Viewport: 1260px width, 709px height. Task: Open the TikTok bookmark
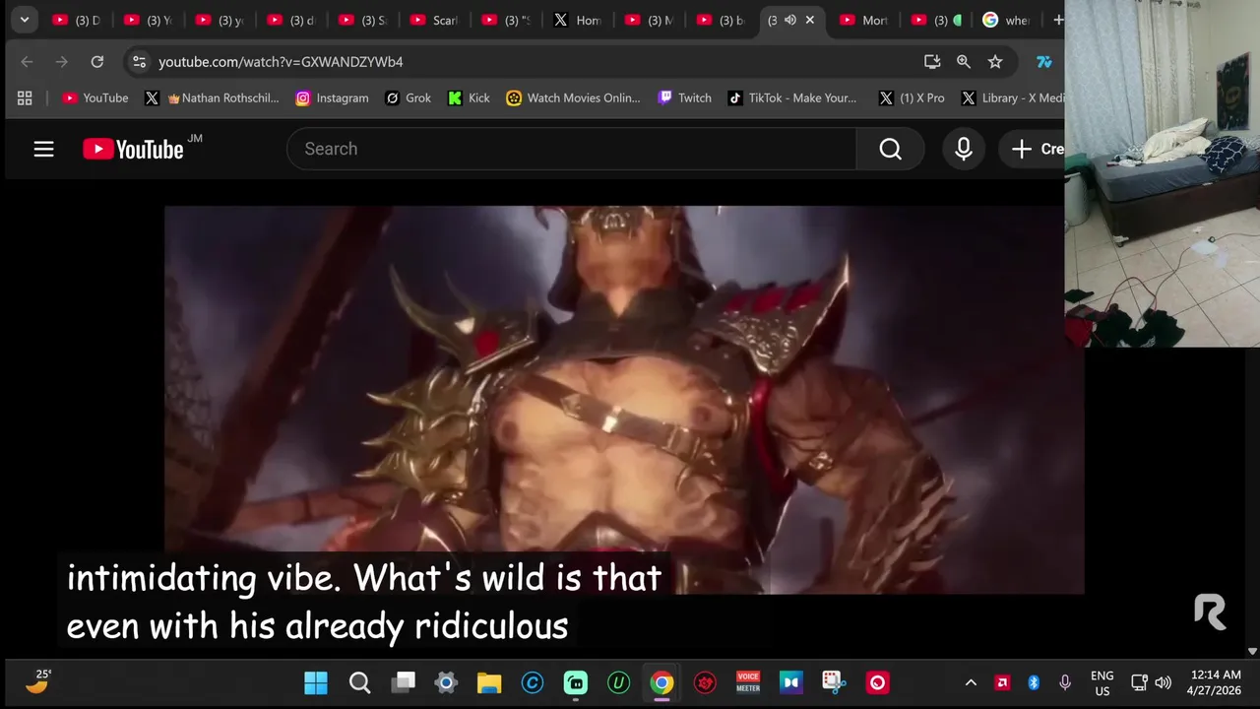coord(792,97)
